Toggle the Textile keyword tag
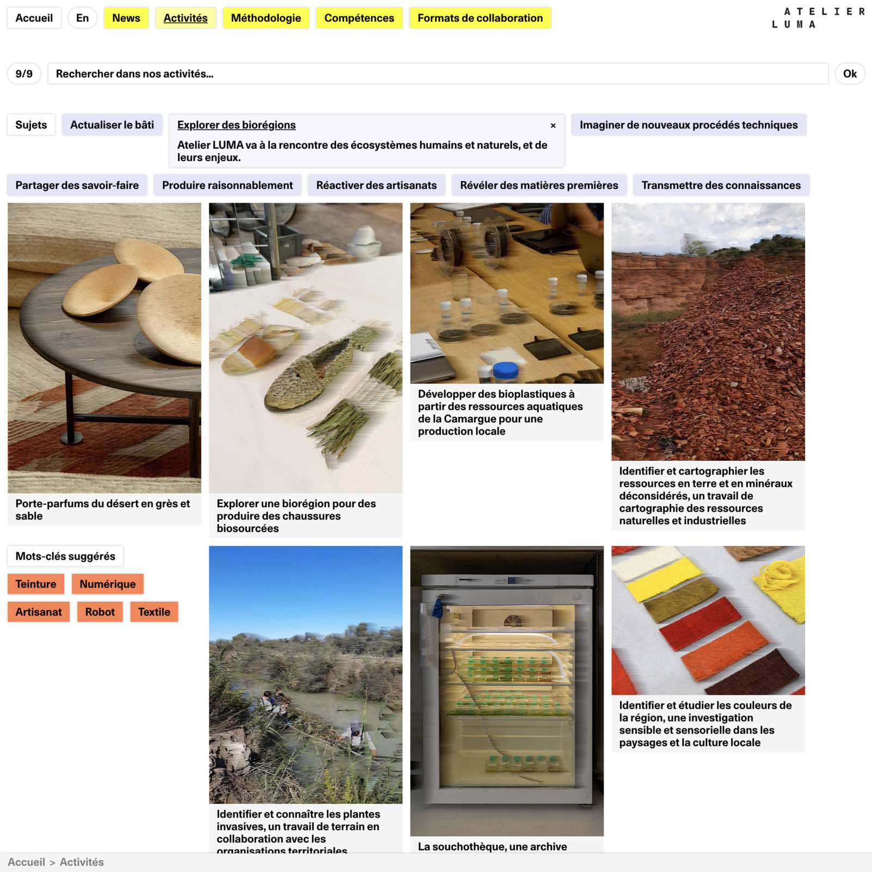Screen dimensions: 872x872 [154, 612]
